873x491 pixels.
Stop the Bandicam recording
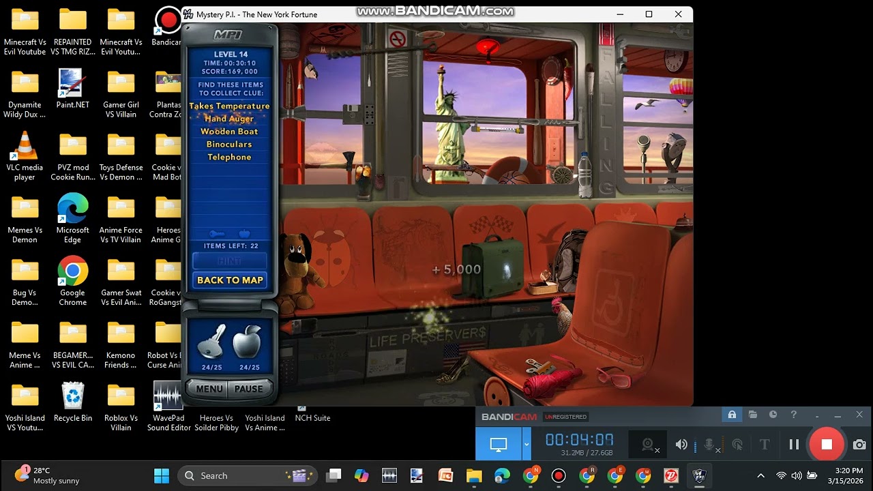tap(827, 445)
